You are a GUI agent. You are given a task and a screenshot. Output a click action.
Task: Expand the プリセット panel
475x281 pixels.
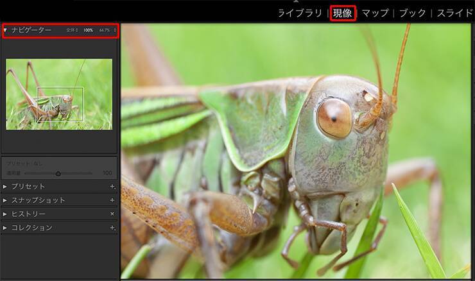(x=6, y=187)
